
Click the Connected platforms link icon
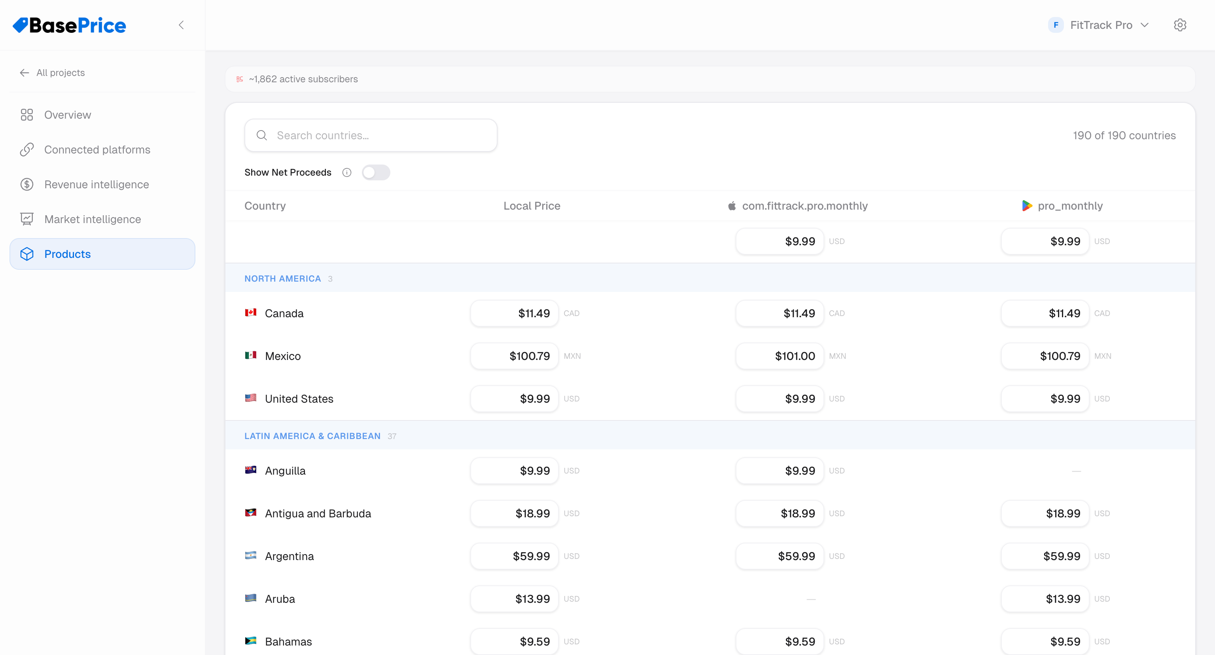pos(27,150)
